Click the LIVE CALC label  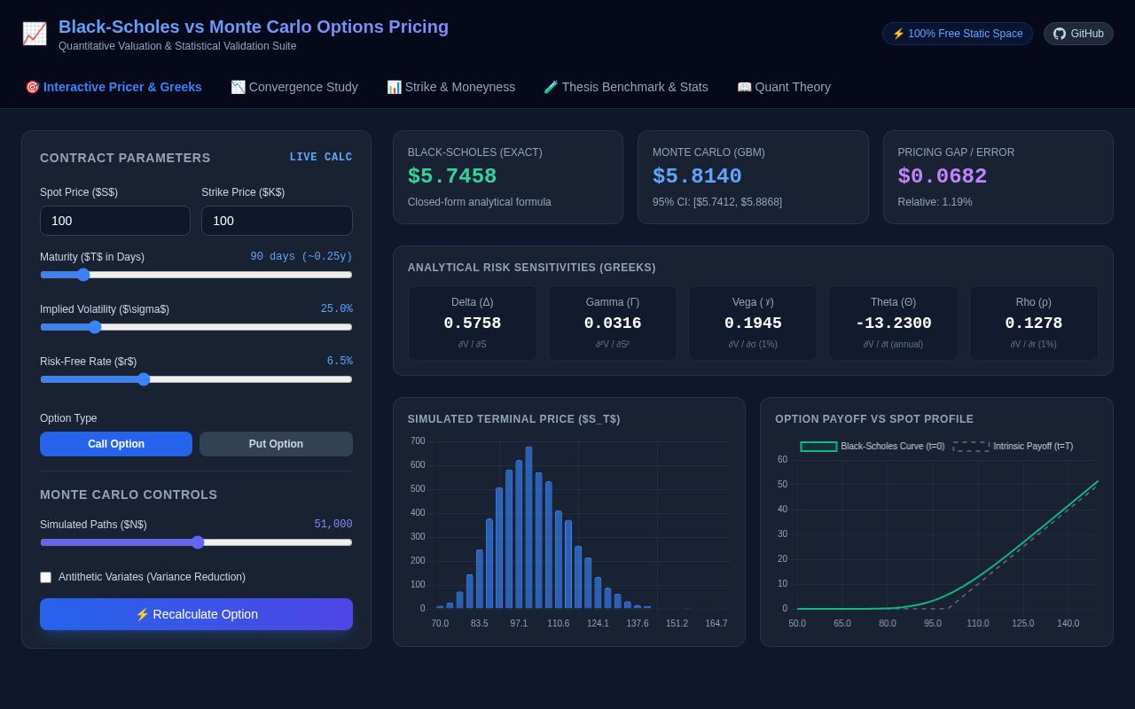pos(321,158)
